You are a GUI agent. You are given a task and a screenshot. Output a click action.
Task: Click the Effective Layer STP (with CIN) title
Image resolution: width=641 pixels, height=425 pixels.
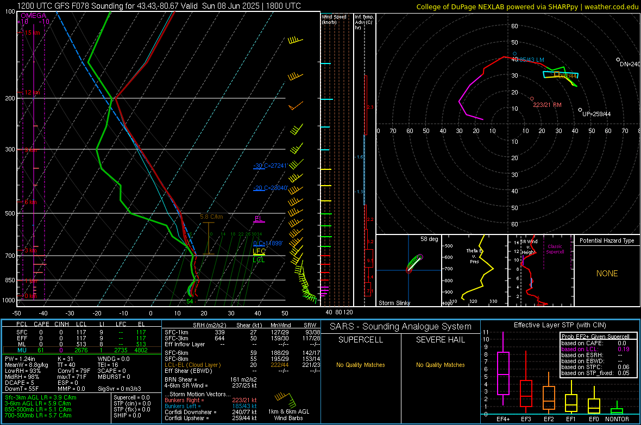coord(560,325)
